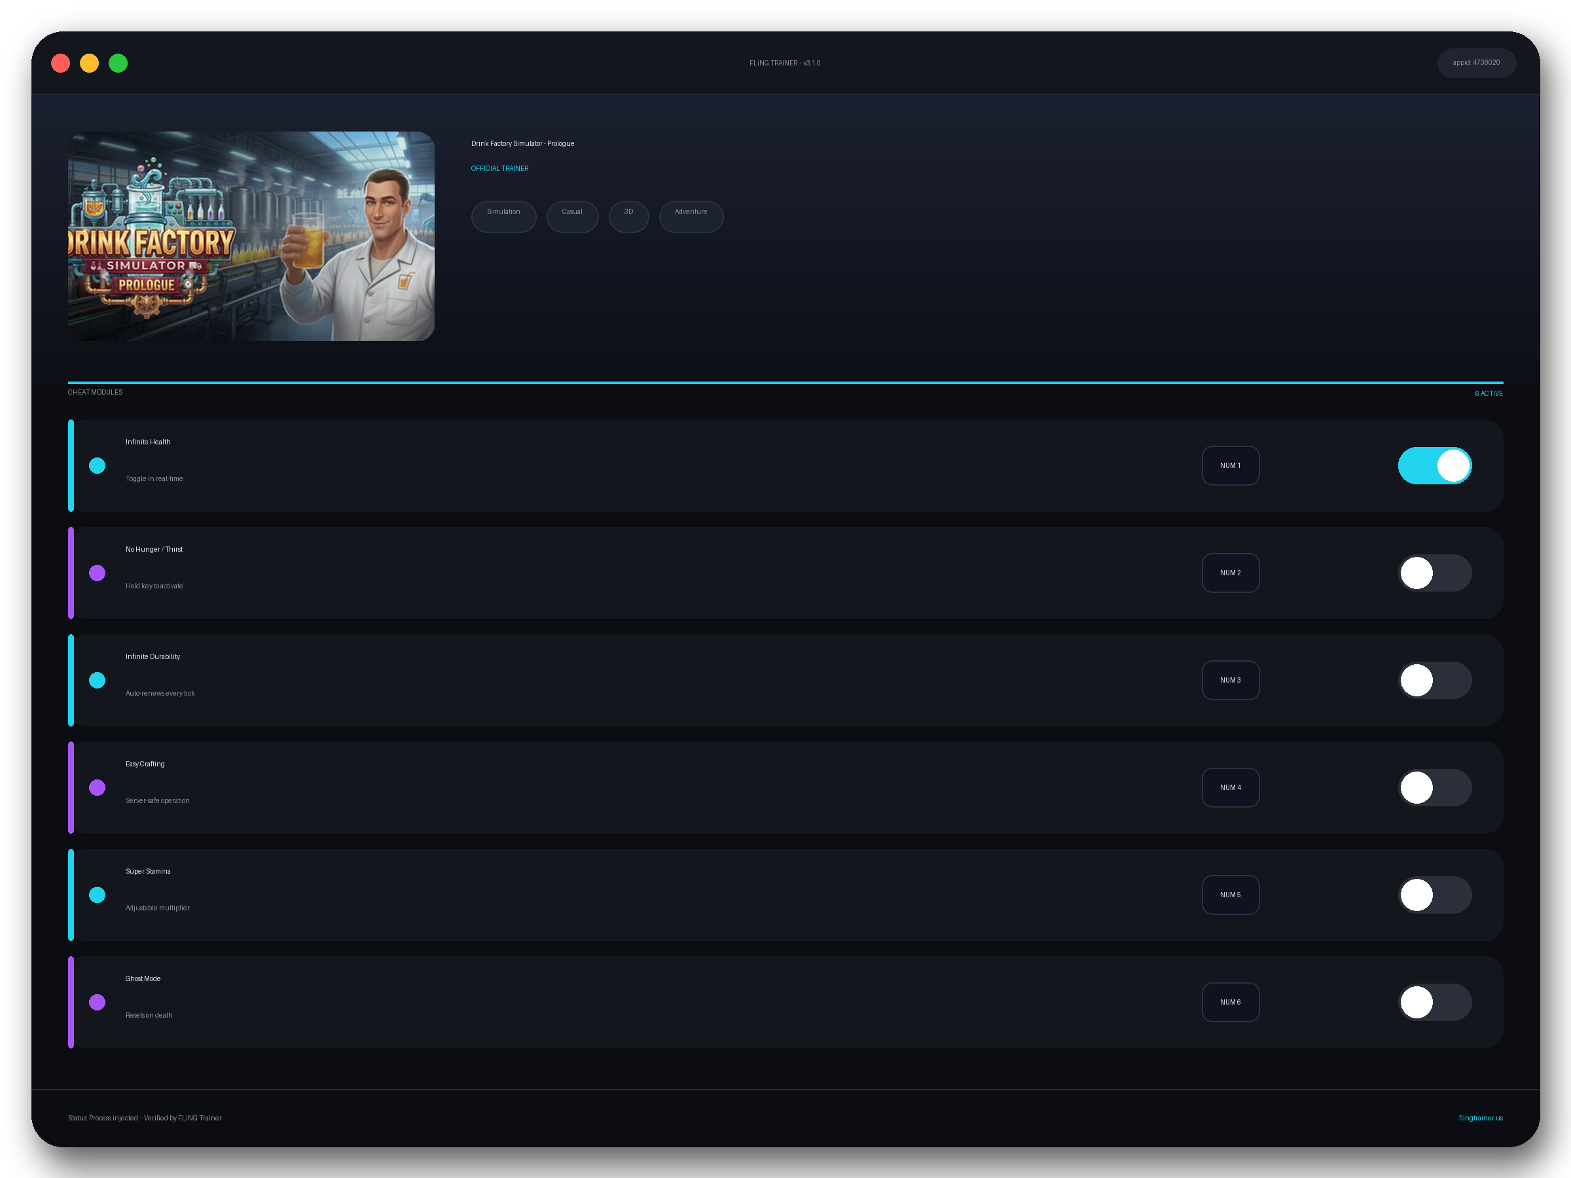Turn on the Infinite Durability switch
This screenshot has width=1571, height=1178.
1435,679
